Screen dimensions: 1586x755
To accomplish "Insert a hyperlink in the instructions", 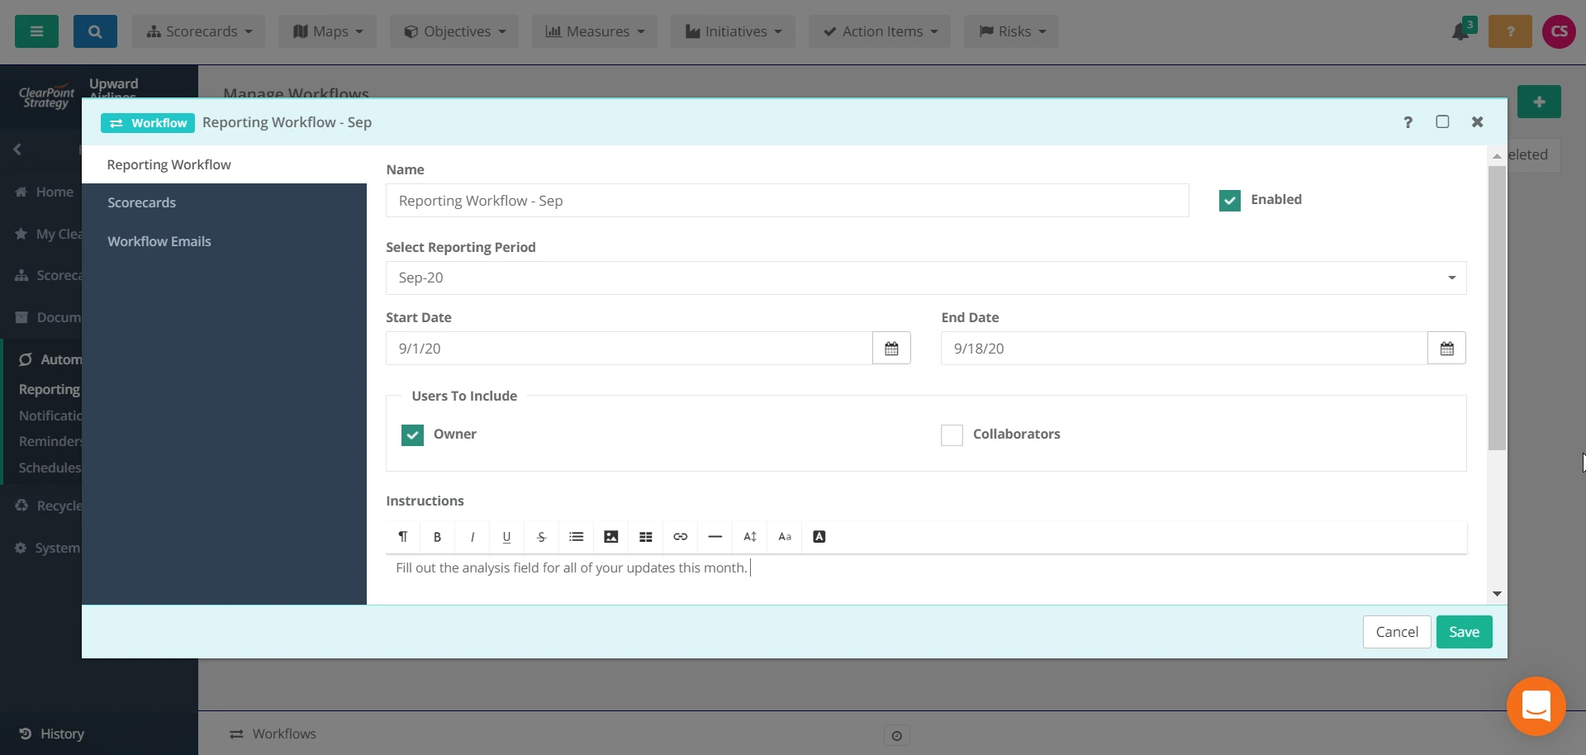I will (680, 537).
